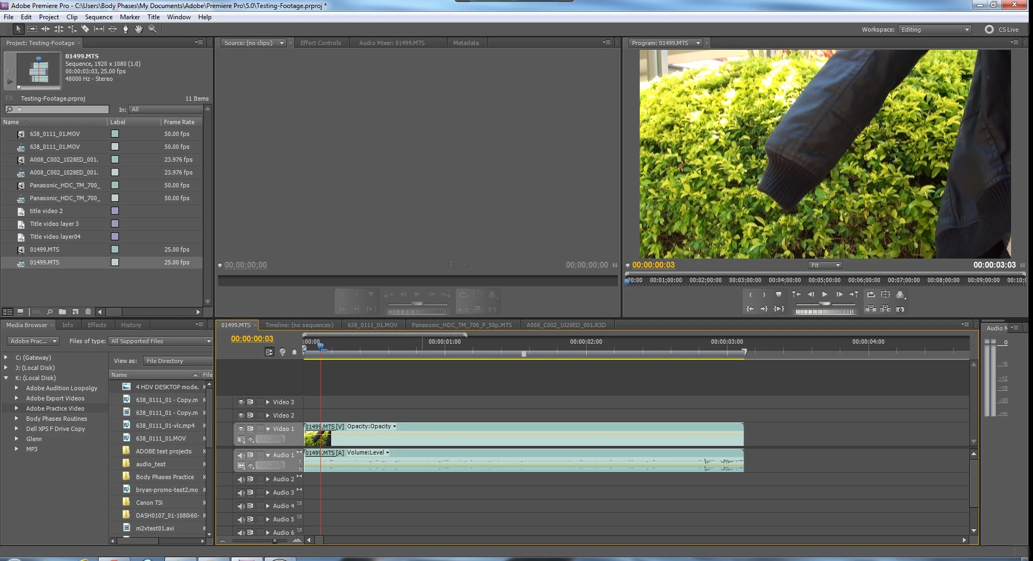Switch to the History tab
The width and height of the screenshot is (1033, 561).
(x=131, y=325)
